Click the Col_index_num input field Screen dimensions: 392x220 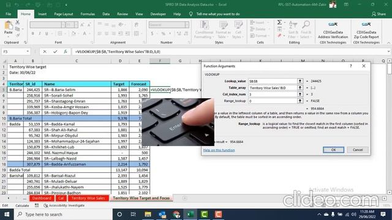coord(273,94)
